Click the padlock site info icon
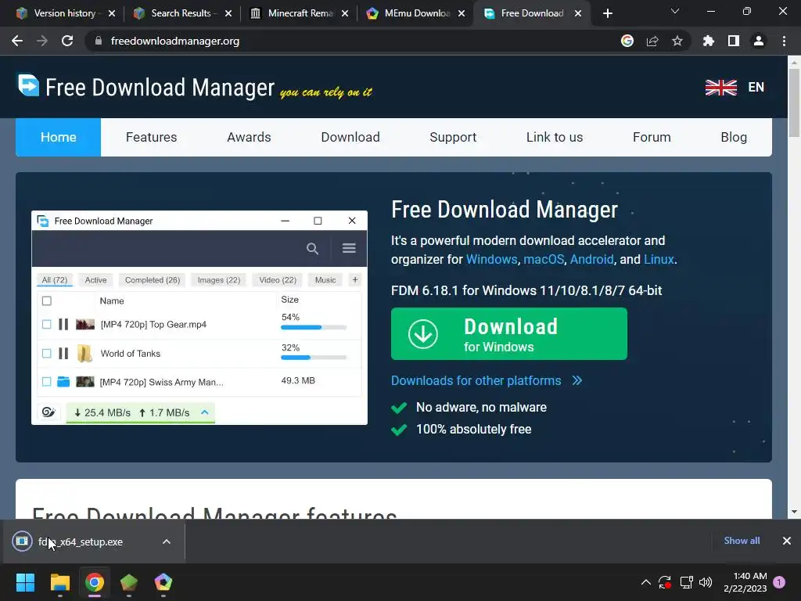The image size is (801, 601). pos(99,41)
